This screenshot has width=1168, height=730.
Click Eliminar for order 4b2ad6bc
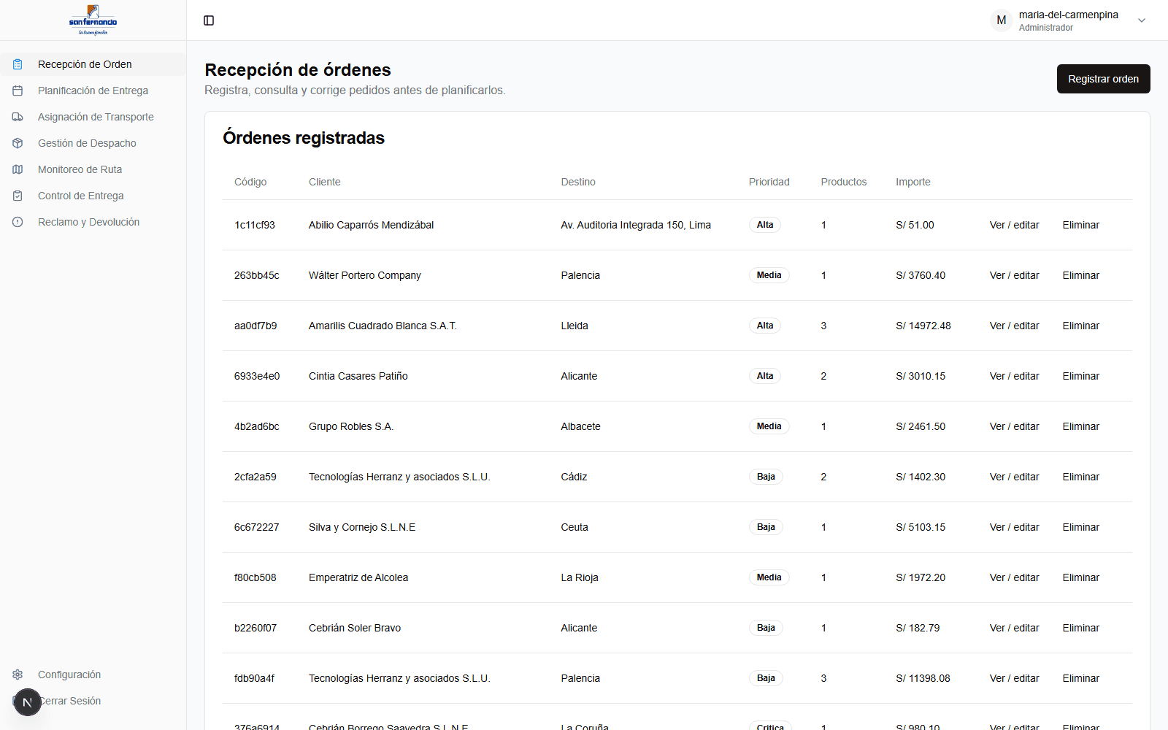(x=1080, y=426)
